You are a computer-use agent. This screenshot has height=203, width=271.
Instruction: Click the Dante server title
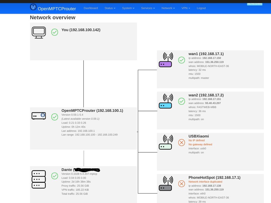(x=81, y=170)
